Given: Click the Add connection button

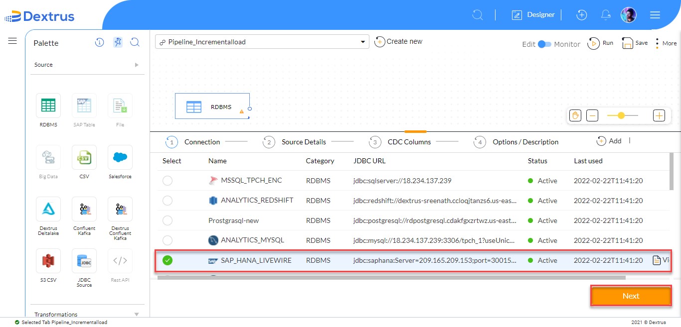Looking at the screenshot, I should [609, 141].
